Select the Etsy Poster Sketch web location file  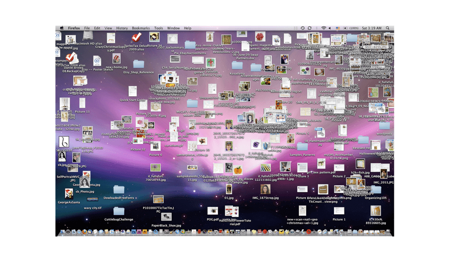97,61
